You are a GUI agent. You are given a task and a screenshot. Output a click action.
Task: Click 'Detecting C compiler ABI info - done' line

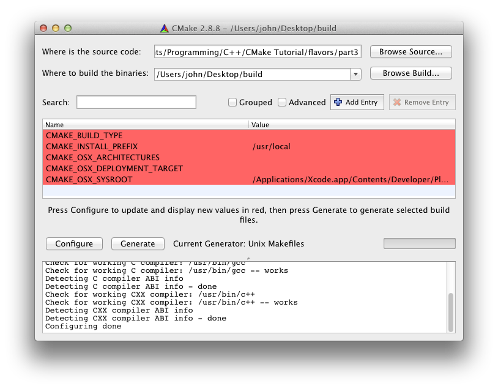point(131,286)
